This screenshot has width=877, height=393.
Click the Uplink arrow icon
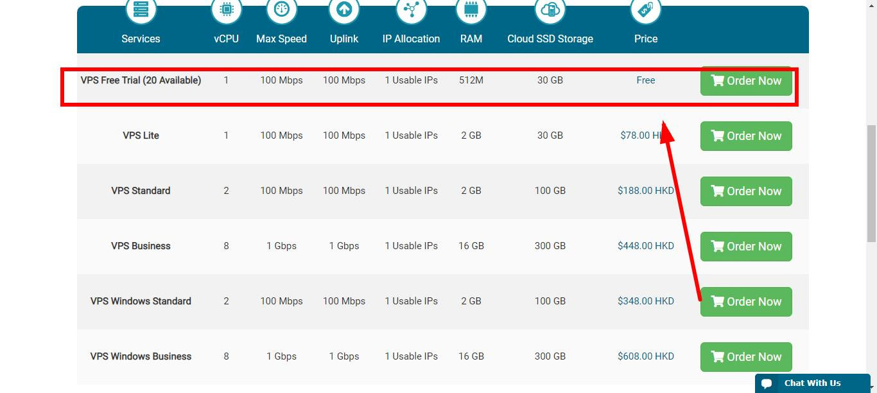coord(344,10)
